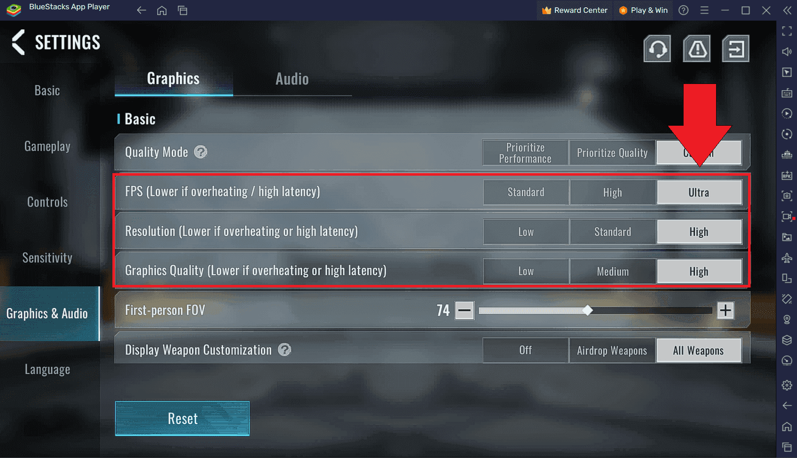Open the BlueStacks screenshot tool

(x=787, y=196)
